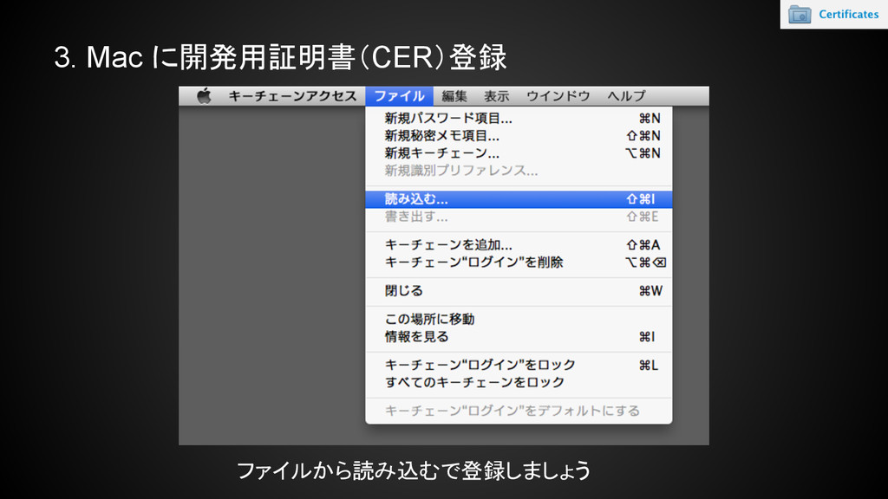Select 新規キーチェーン... menu entry
Viewport: 888px width, 499px height.
pos(519,153)
